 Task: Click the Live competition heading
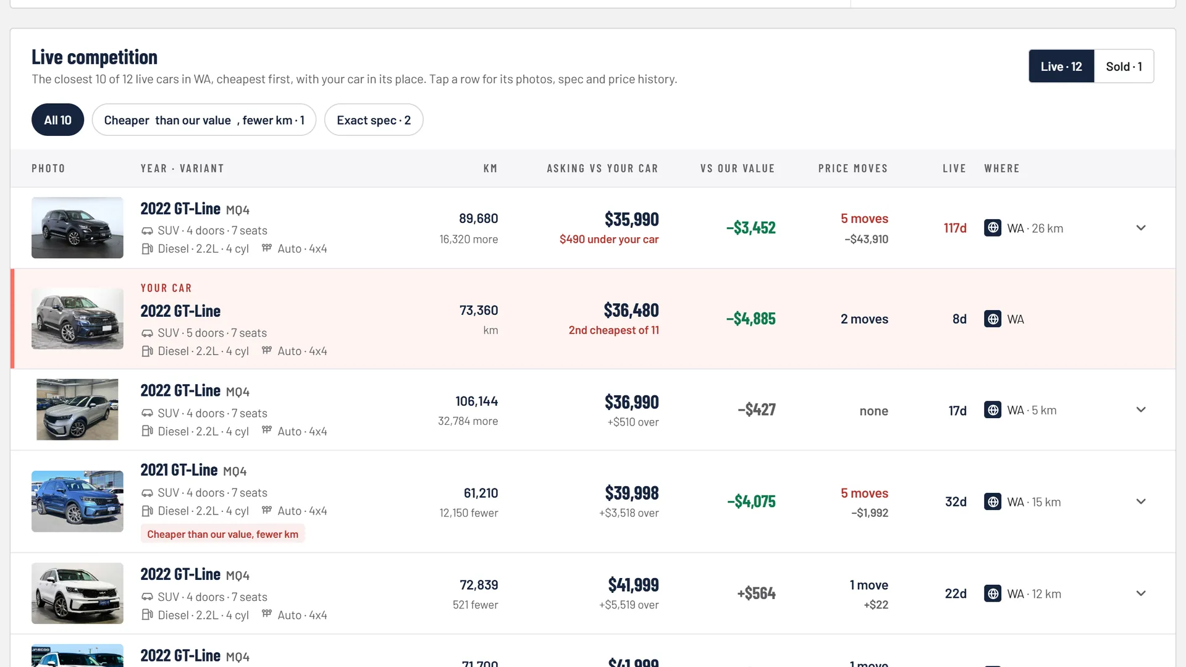coord(95,57)
